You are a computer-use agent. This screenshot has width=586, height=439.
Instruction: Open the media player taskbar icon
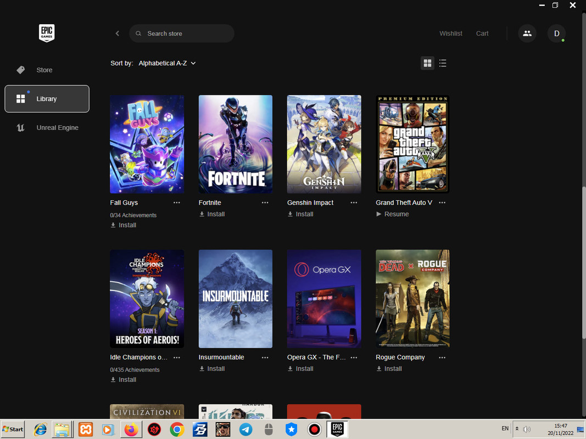coord(108,430)
